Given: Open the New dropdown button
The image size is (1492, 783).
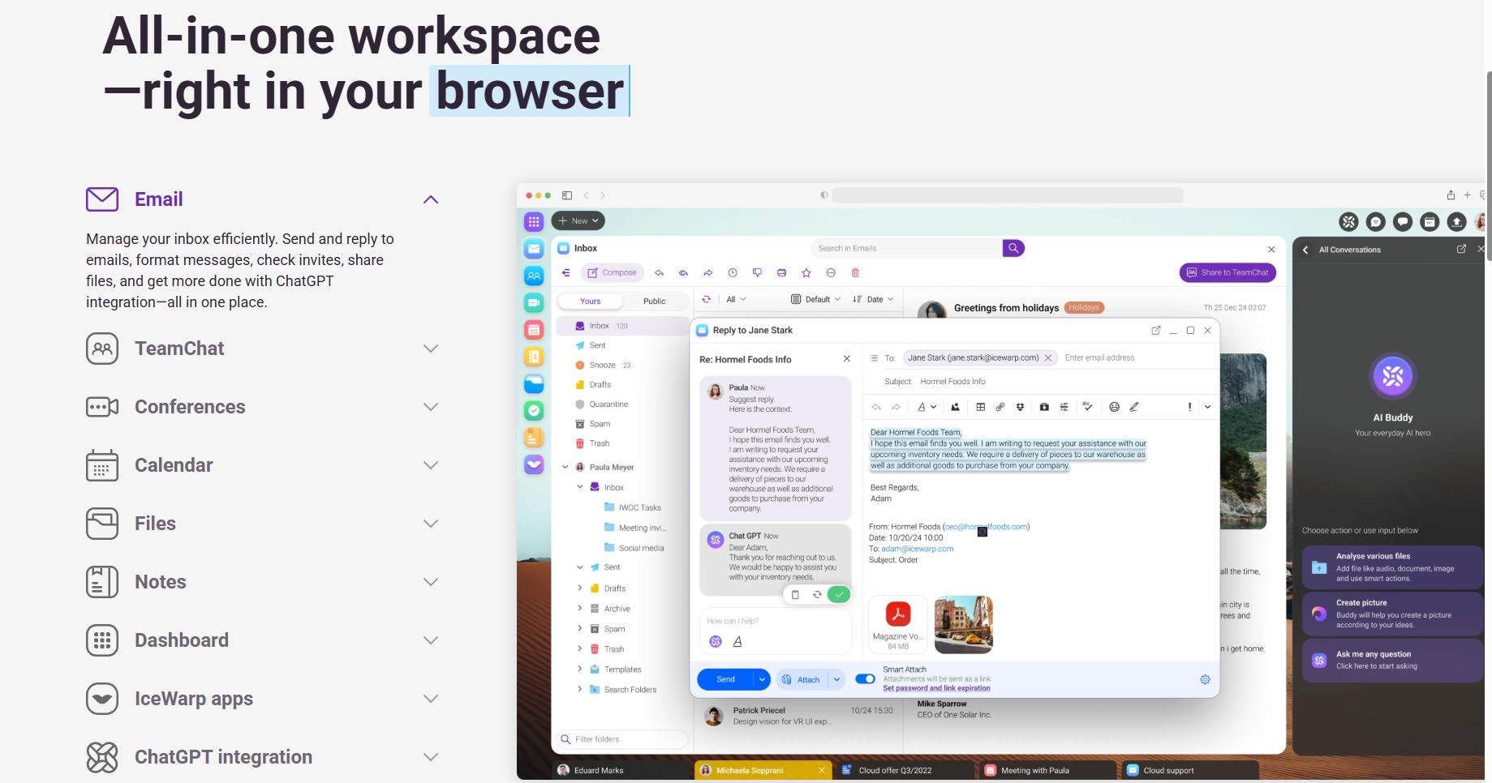Looking at the screenshot, I should 578,221.
